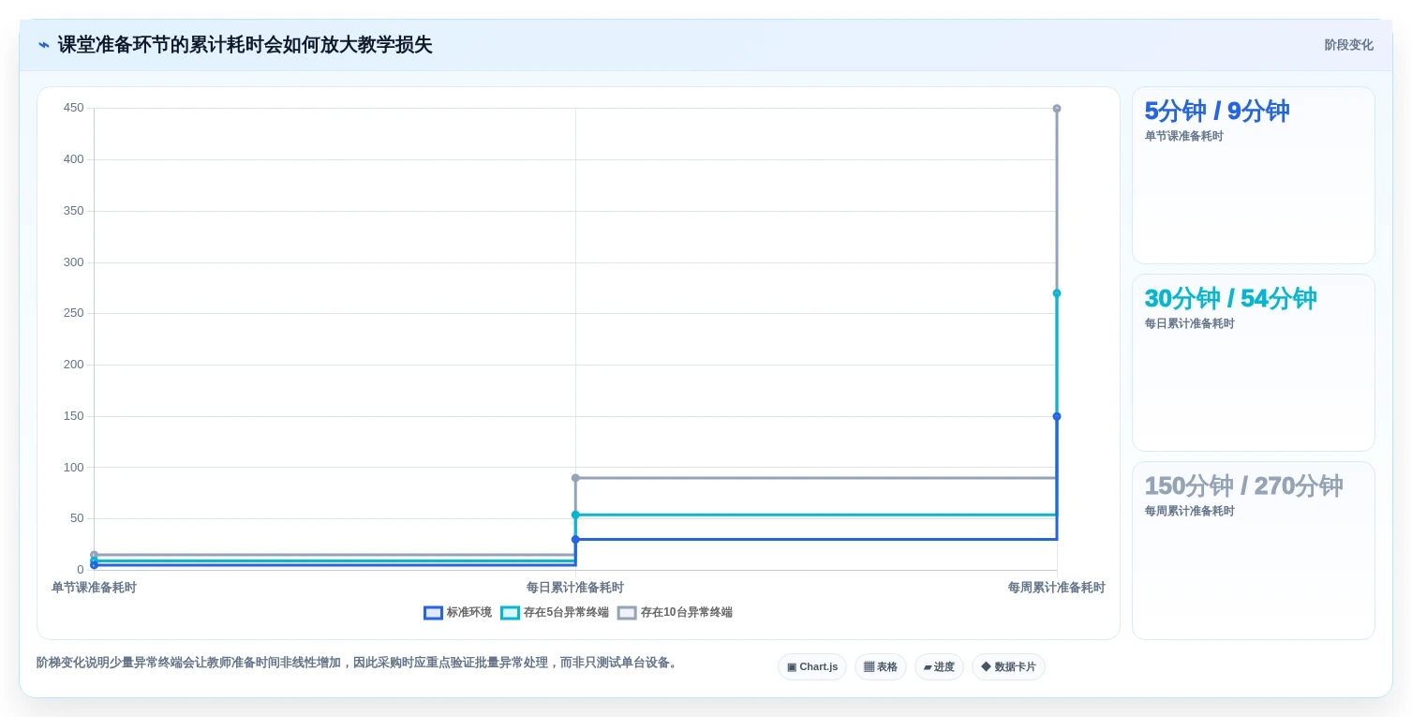The image size is (1412, 717).
Task: Click the blue weekly data point at 150
Action: [1057, 416]
